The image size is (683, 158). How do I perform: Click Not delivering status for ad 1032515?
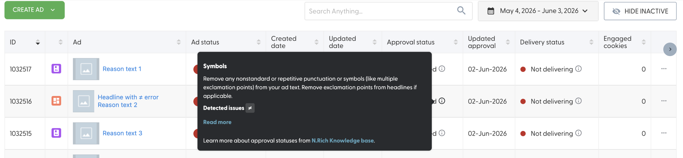pyautogui.click(x=552, y=133)
